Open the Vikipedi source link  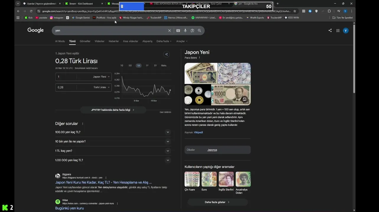(x=198, y=132)
